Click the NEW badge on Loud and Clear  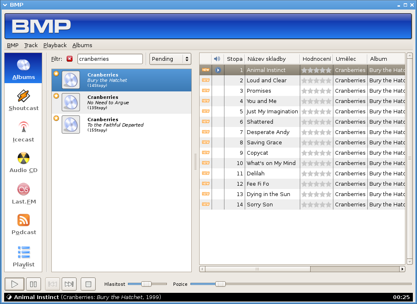point(205,80)
